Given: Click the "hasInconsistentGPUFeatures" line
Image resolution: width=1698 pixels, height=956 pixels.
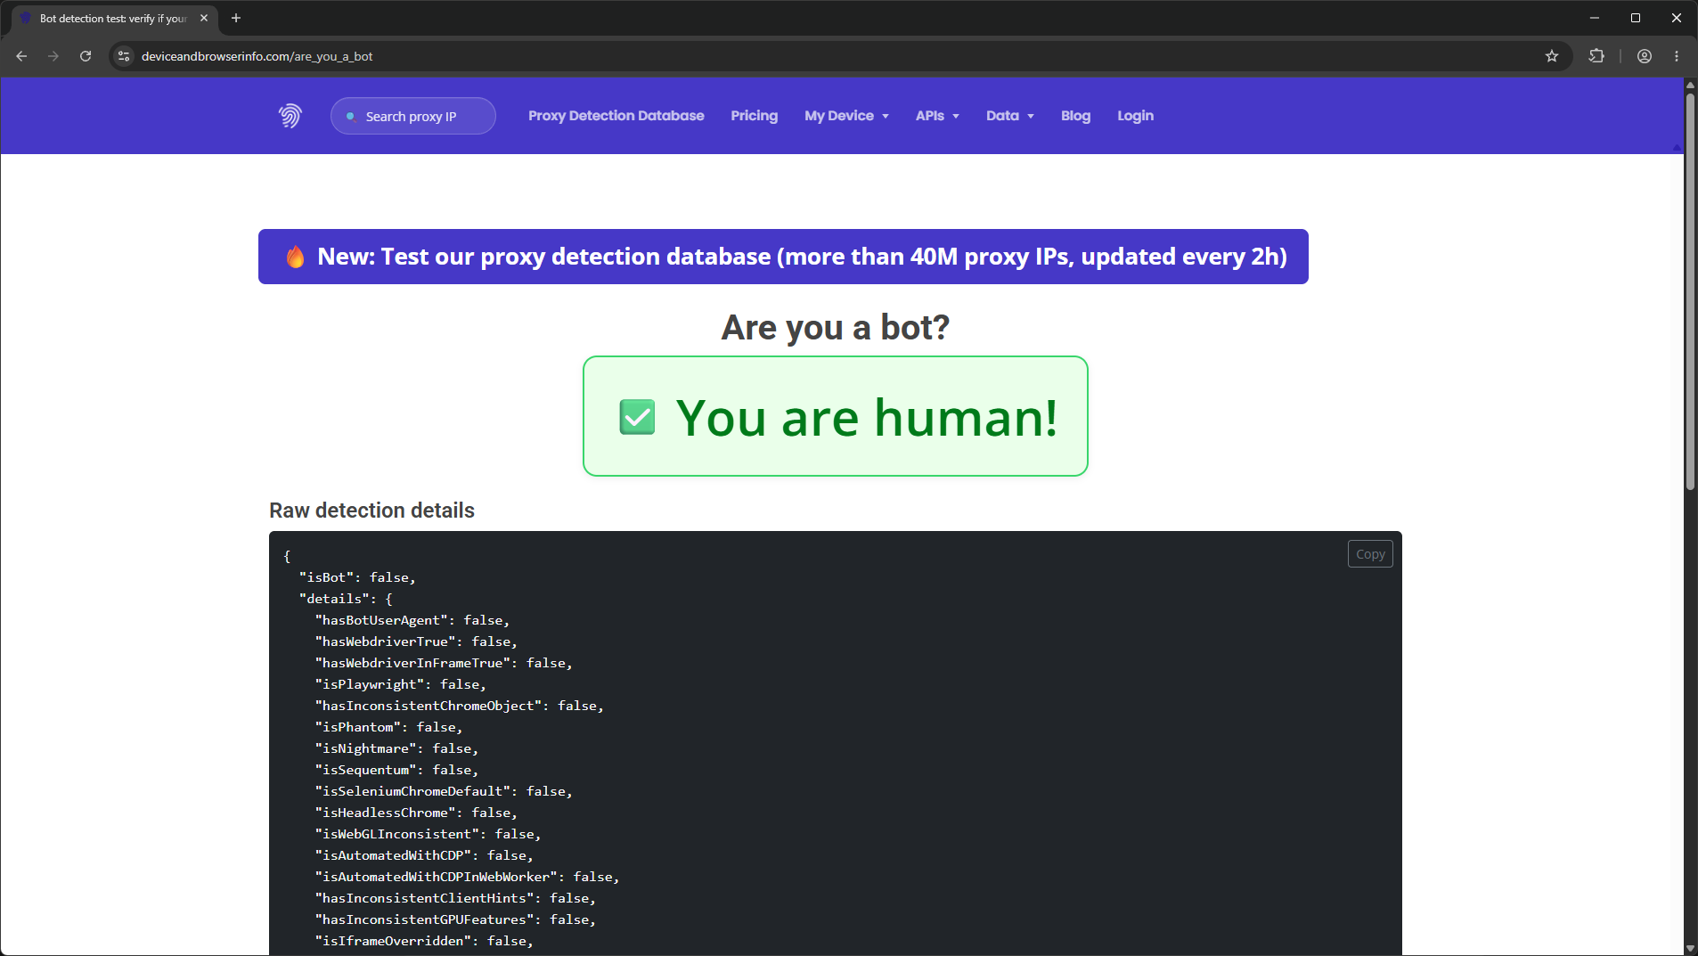Looking at the screenshot, I should [x=455, y=919].
